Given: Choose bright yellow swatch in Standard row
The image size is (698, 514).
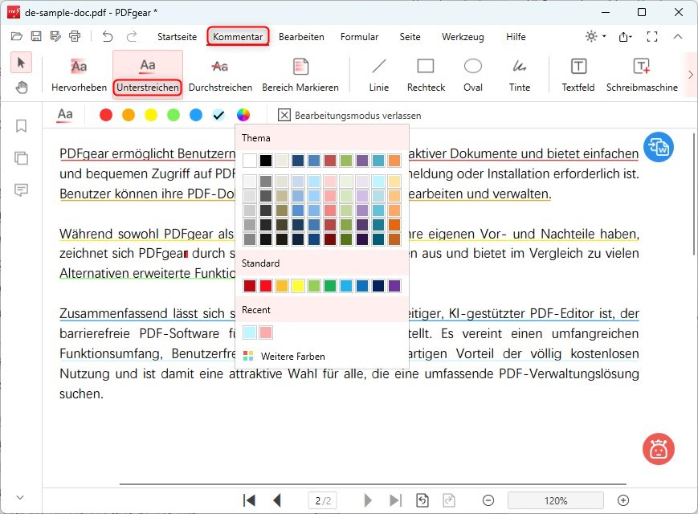Looking at the screenshot, I should point(298,285).
